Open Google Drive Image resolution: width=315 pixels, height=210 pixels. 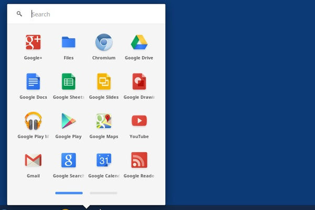point(139,42)
